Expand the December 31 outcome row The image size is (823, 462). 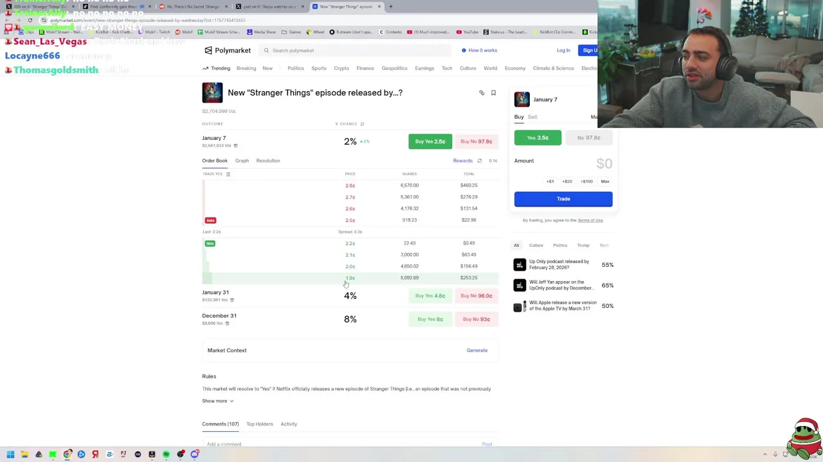click(x=350, y=319)
